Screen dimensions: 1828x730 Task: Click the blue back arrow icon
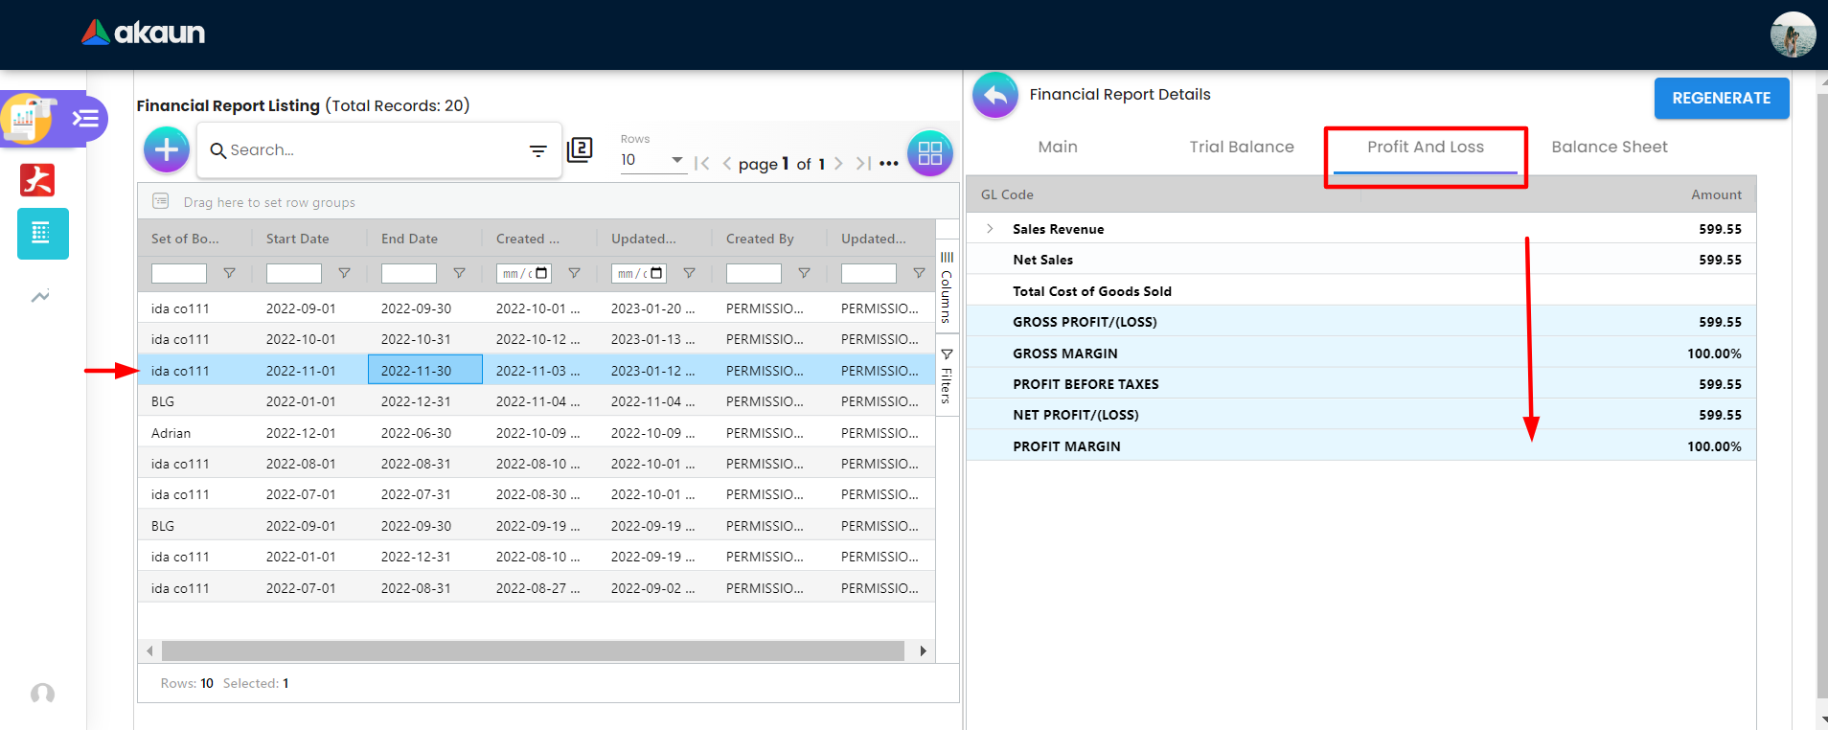(x=995, y=95)
